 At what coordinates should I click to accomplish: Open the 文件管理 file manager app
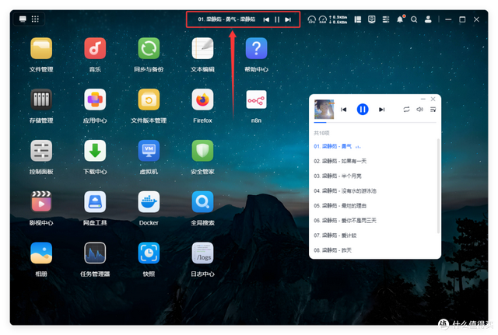(x=41, y=48)
